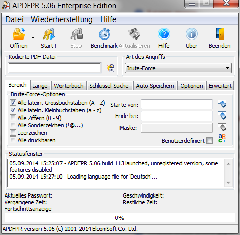Click the icon next to Starte von field
Viewport: 240px width, 235px height.
point(222,104)
